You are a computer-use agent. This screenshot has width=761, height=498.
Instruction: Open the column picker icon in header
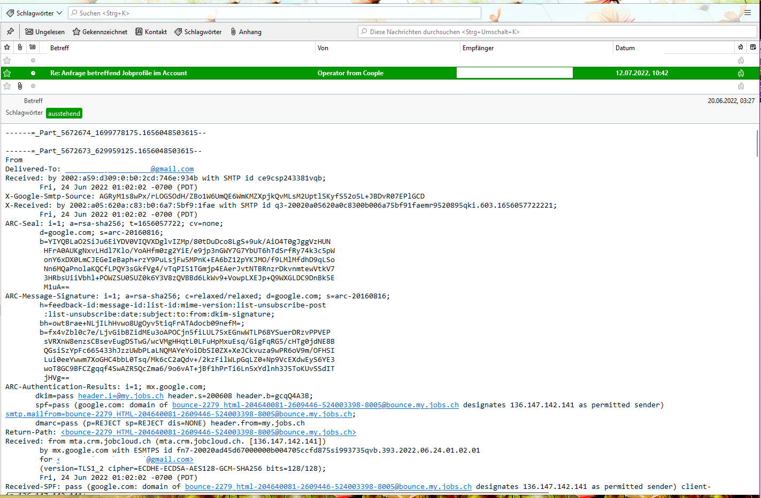point(753,48)
